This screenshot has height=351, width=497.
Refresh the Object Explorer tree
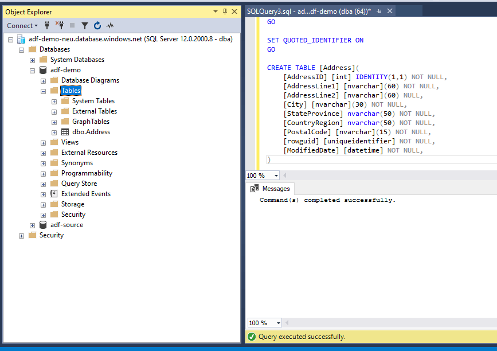pyautogui.click(x=97, y=25)
